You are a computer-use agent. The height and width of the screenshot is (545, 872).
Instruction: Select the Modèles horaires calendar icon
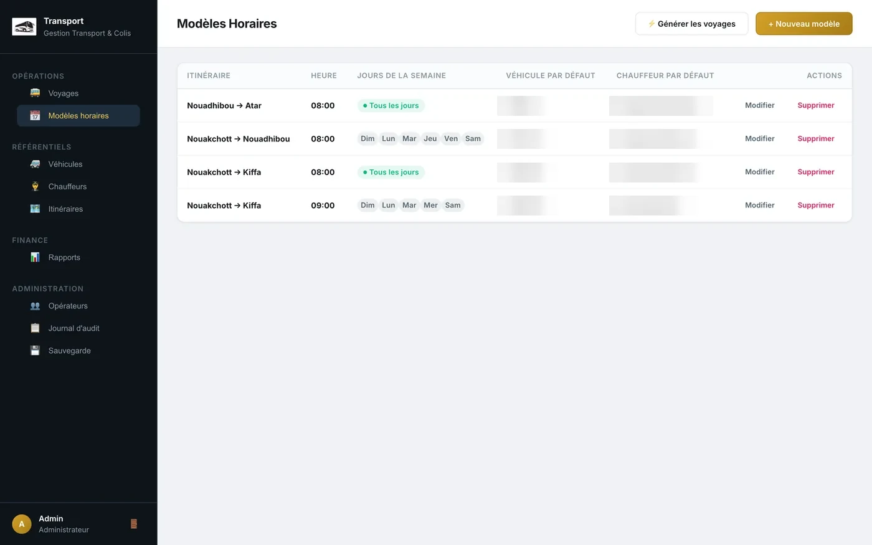point(35,116)
